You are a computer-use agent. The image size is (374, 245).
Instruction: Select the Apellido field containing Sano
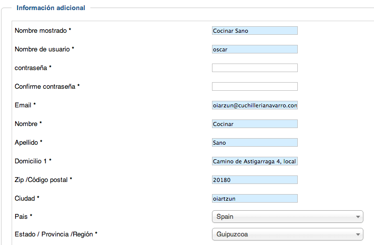point(255,142)
